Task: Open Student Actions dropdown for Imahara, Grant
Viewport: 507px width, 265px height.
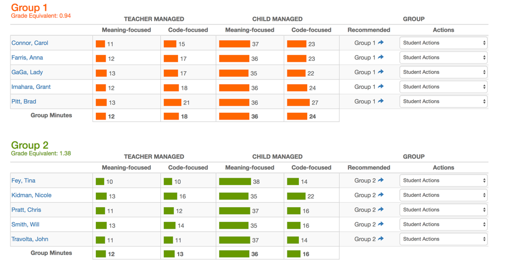Action: (x=443, y=87)
